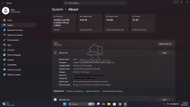Image resolution: width=190 pixels, height=107 pixels.
Task: Open Advanced system settings link
Action: tap(113, 91)
